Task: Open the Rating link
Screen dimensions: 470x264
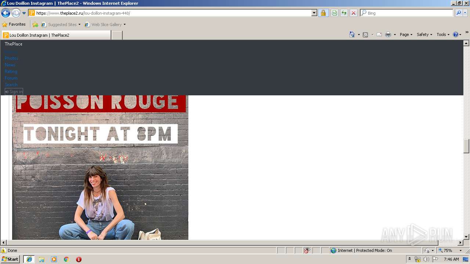Action: [x=11, y=71]
